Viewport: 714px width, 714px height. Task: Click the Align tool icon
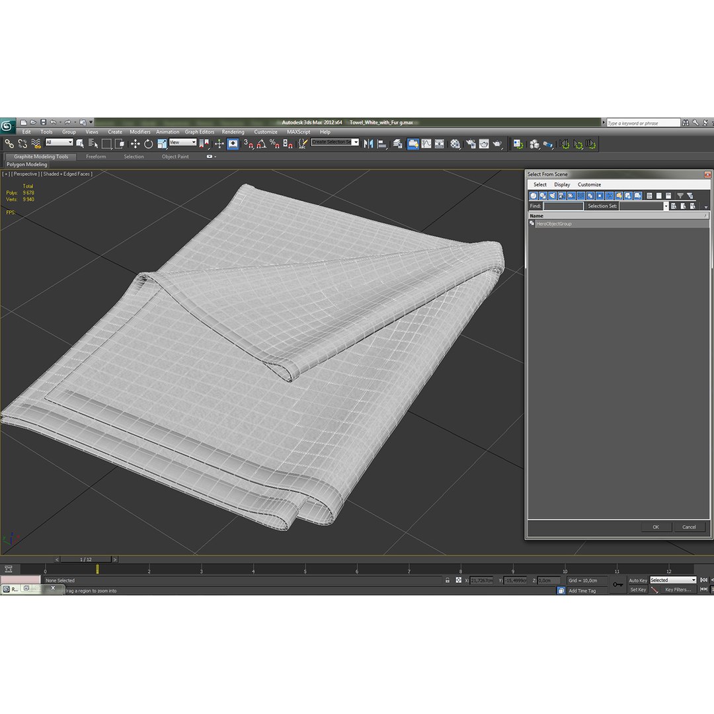point(382,144)
